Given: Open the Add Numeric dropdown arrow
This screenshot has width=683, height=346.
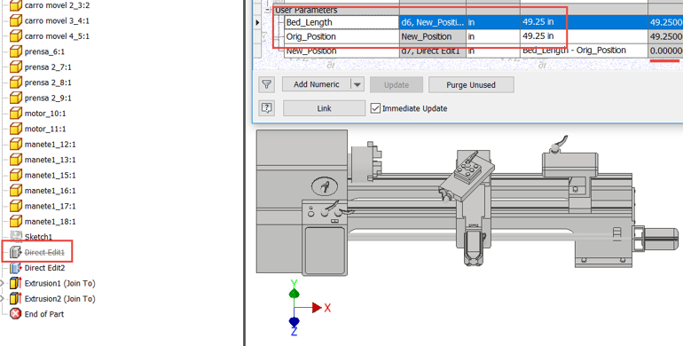Looking at the screenshot, I should tap(357, 84).
